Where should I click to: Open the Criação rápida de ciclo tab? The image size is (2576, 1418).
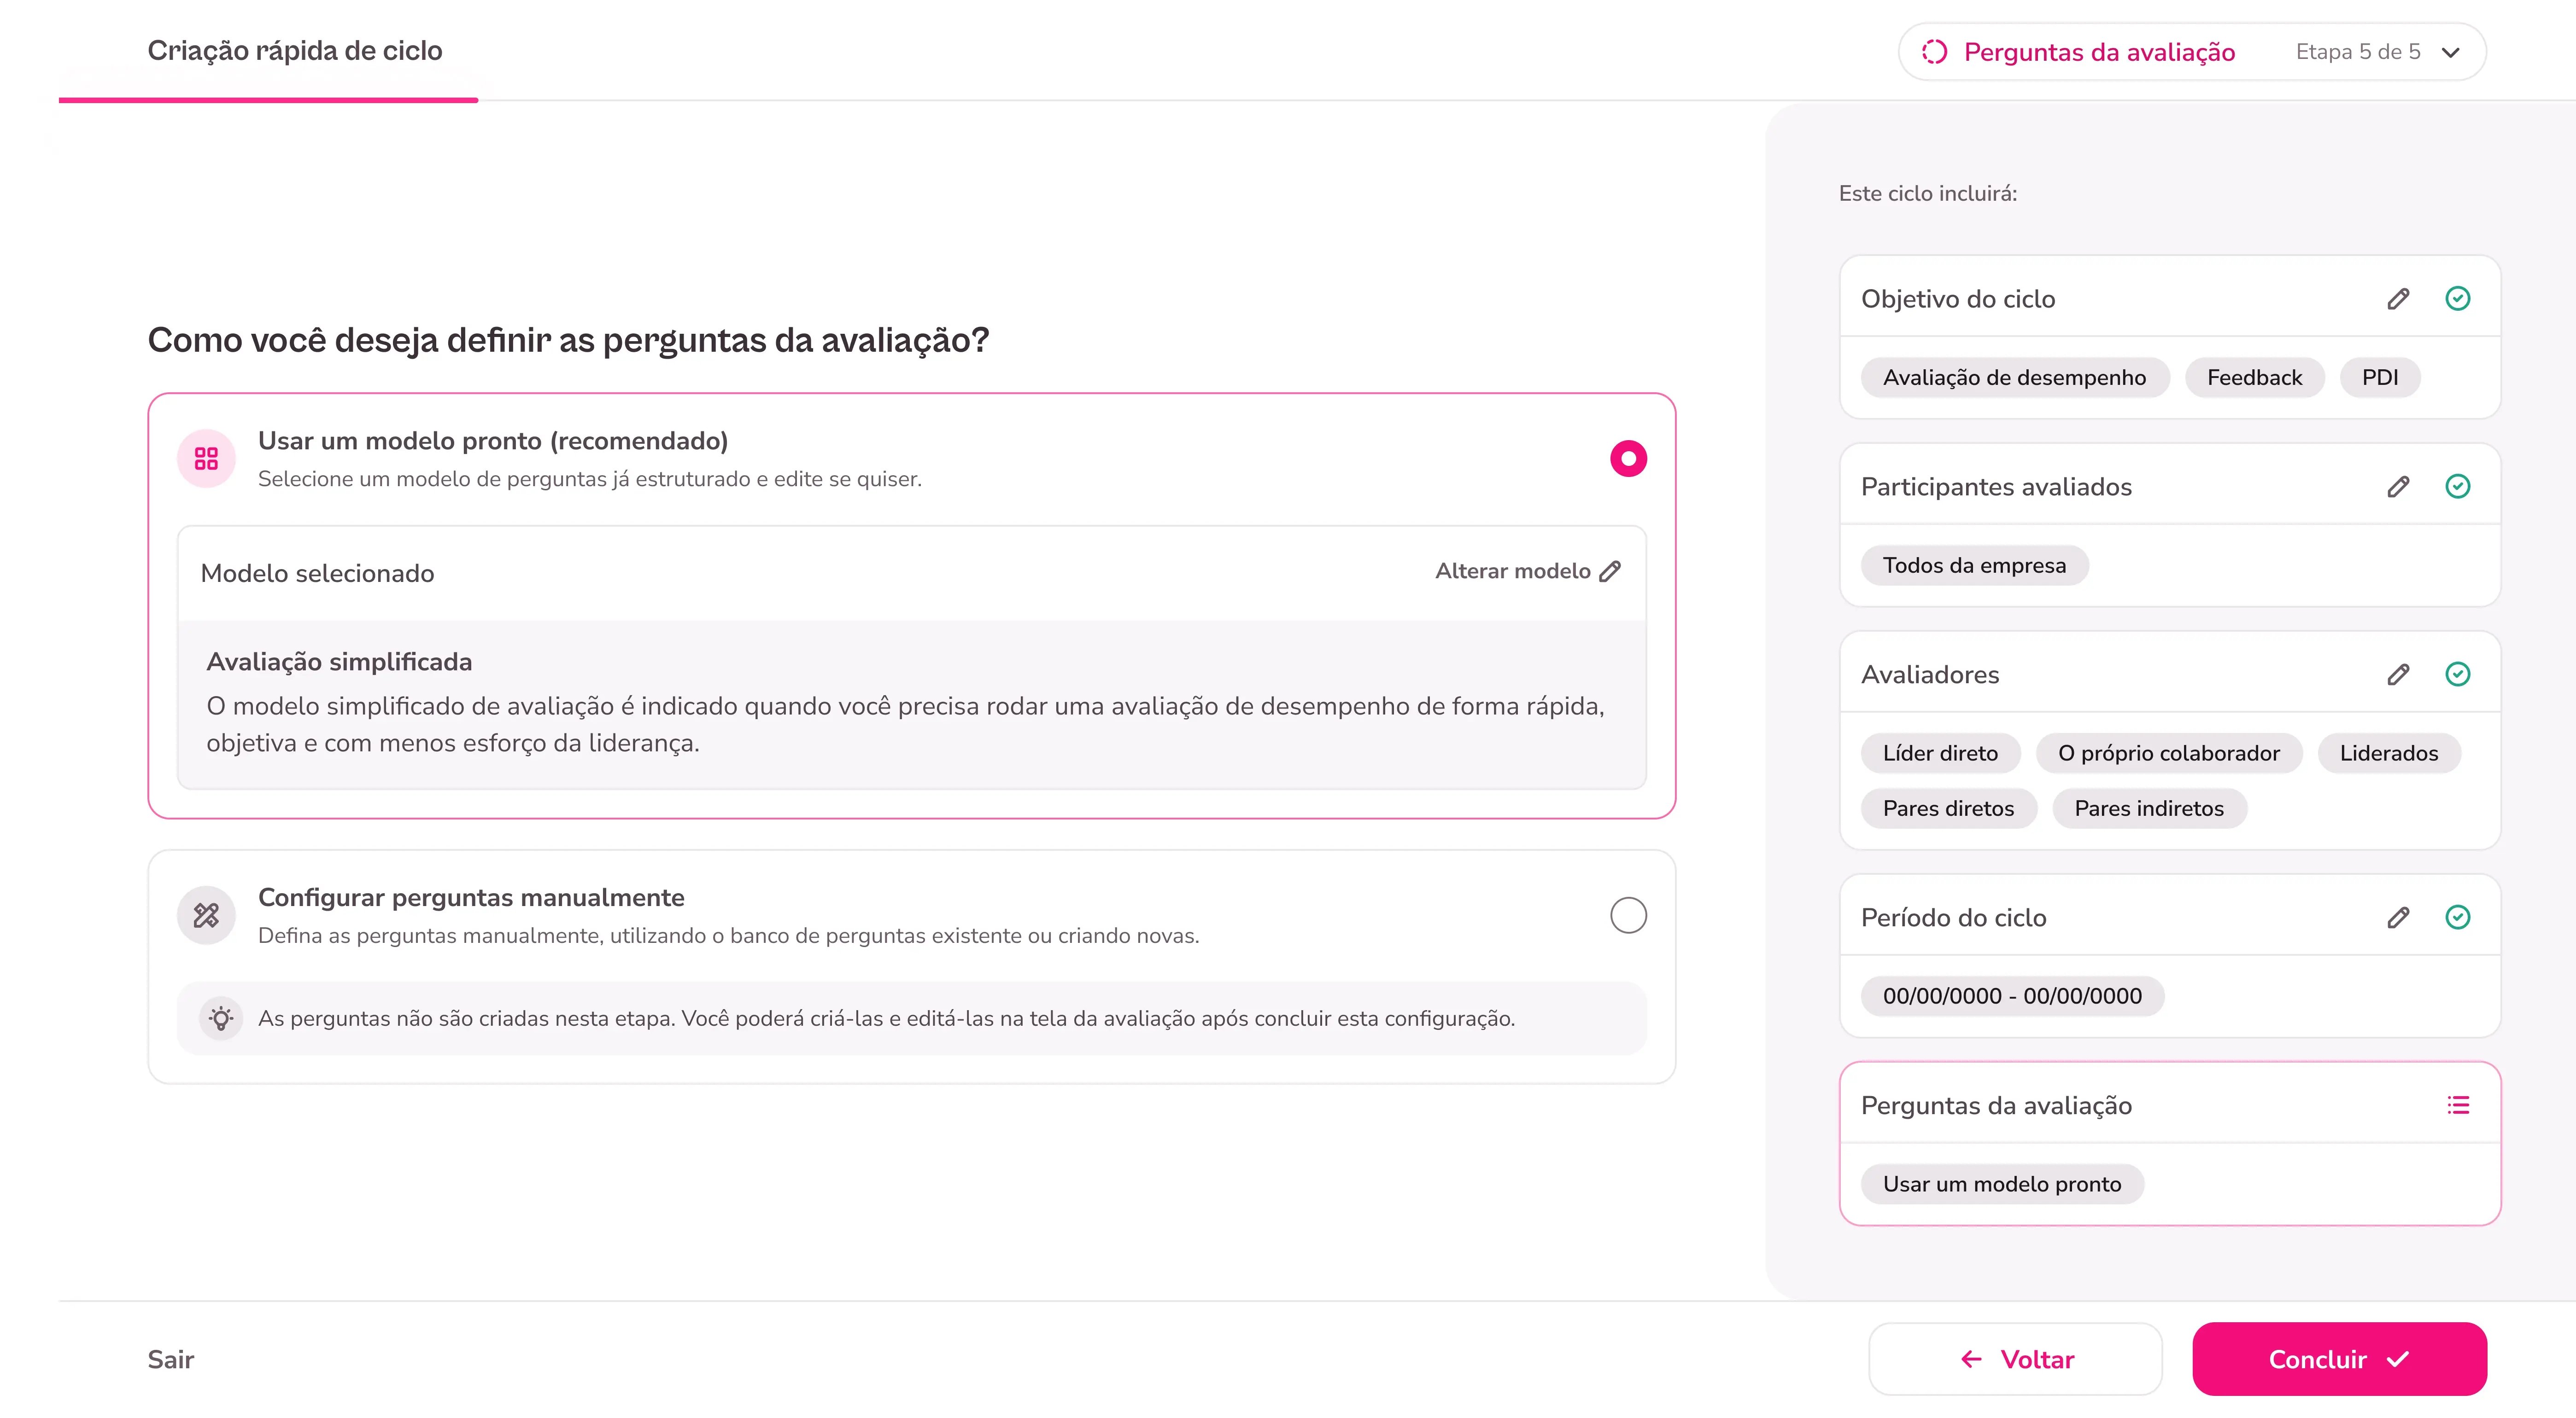point(295,51)
